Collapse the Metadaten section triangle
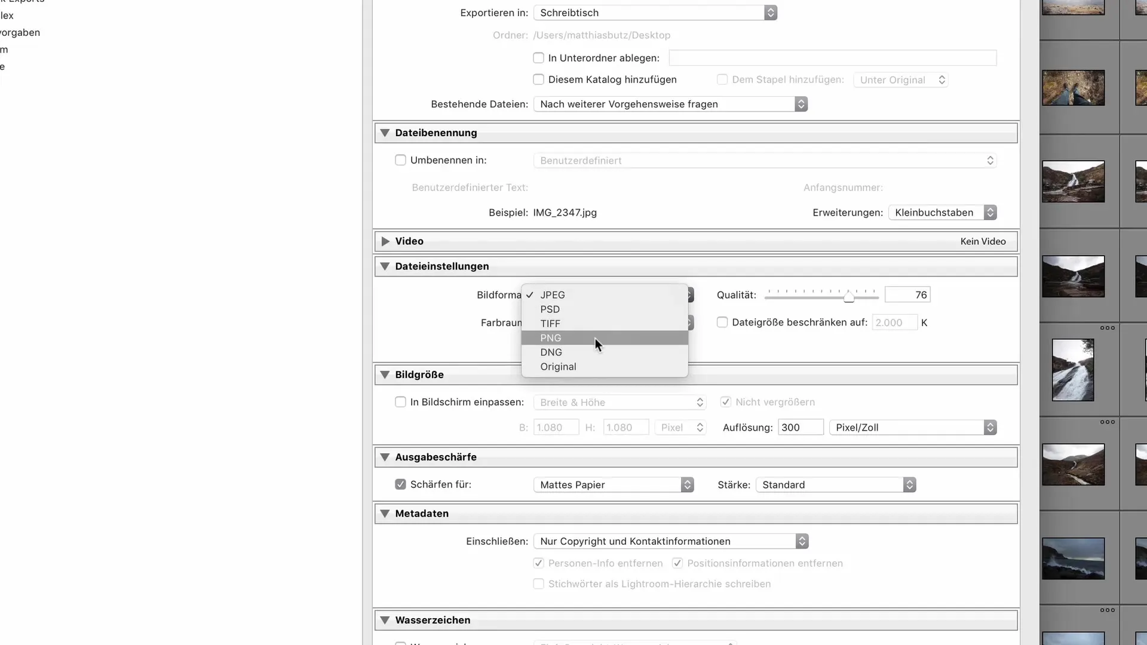 pos(385,514)
